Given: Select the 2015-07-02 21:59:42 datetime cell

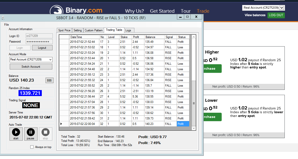Looking at the screenshot, I should point(84,118).
